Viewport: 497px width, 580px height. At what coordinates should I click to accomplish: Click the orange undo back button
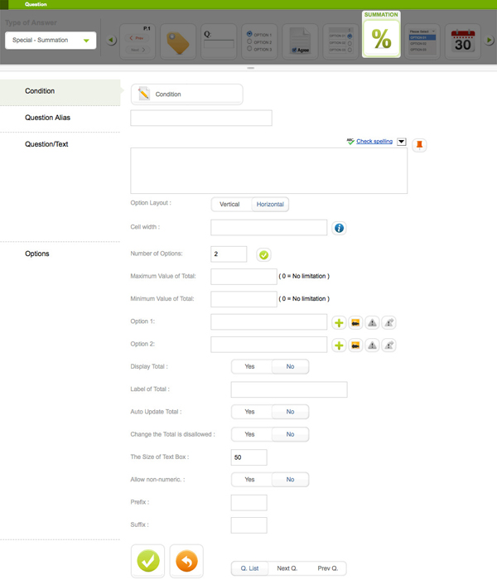coord(186,561)
